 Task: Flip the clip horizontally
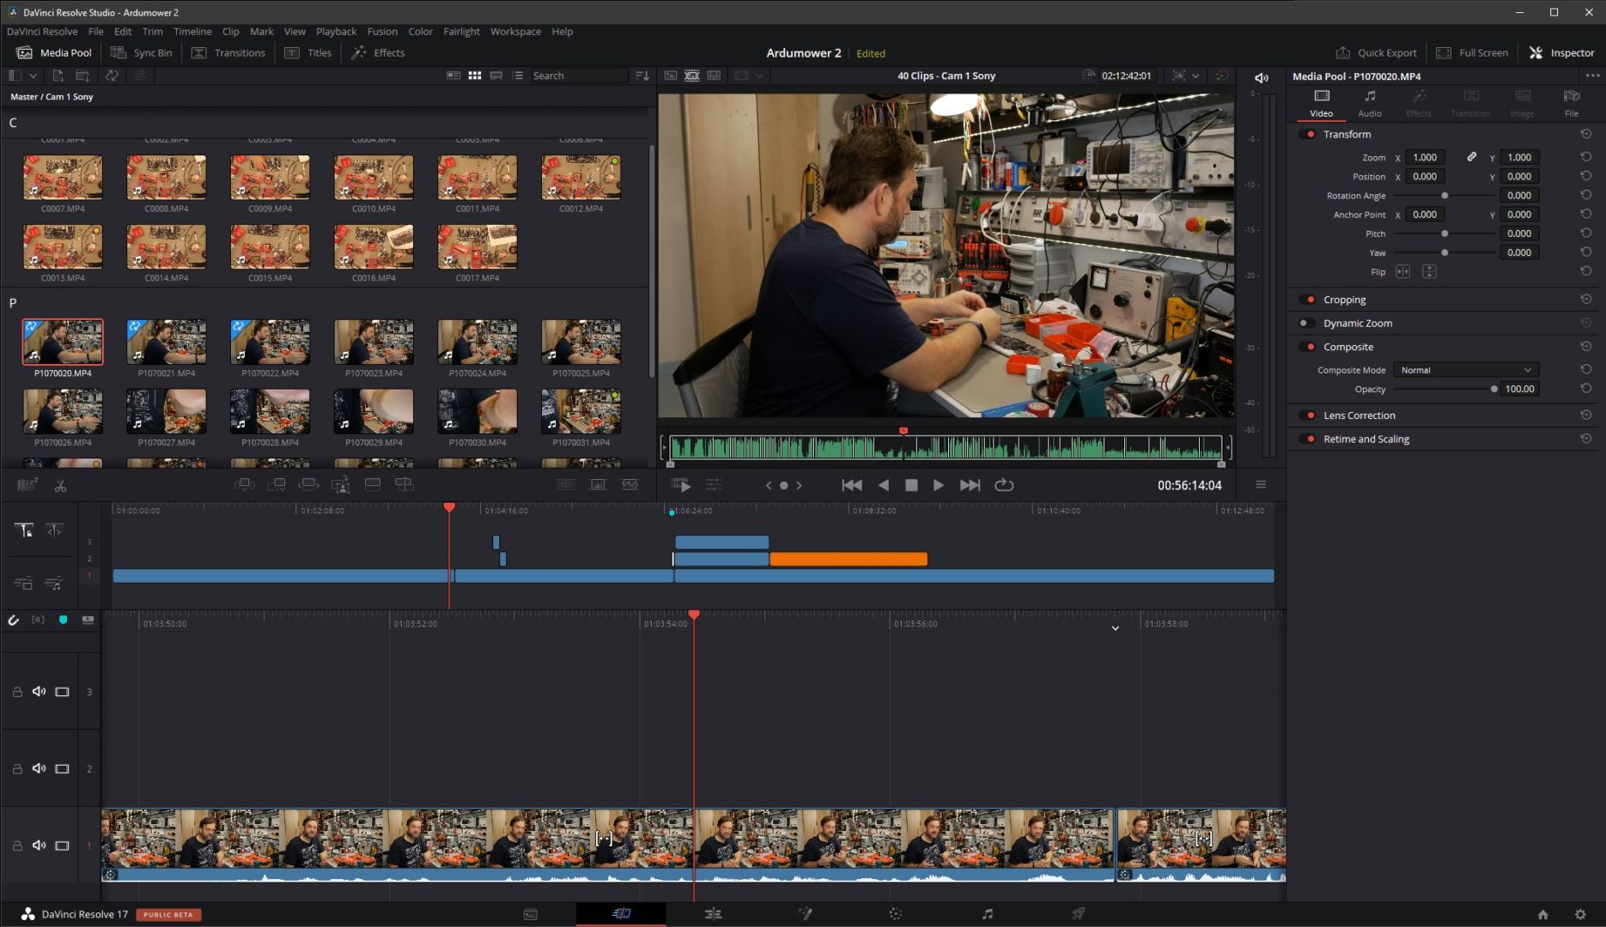click(x=1402, y=272)
